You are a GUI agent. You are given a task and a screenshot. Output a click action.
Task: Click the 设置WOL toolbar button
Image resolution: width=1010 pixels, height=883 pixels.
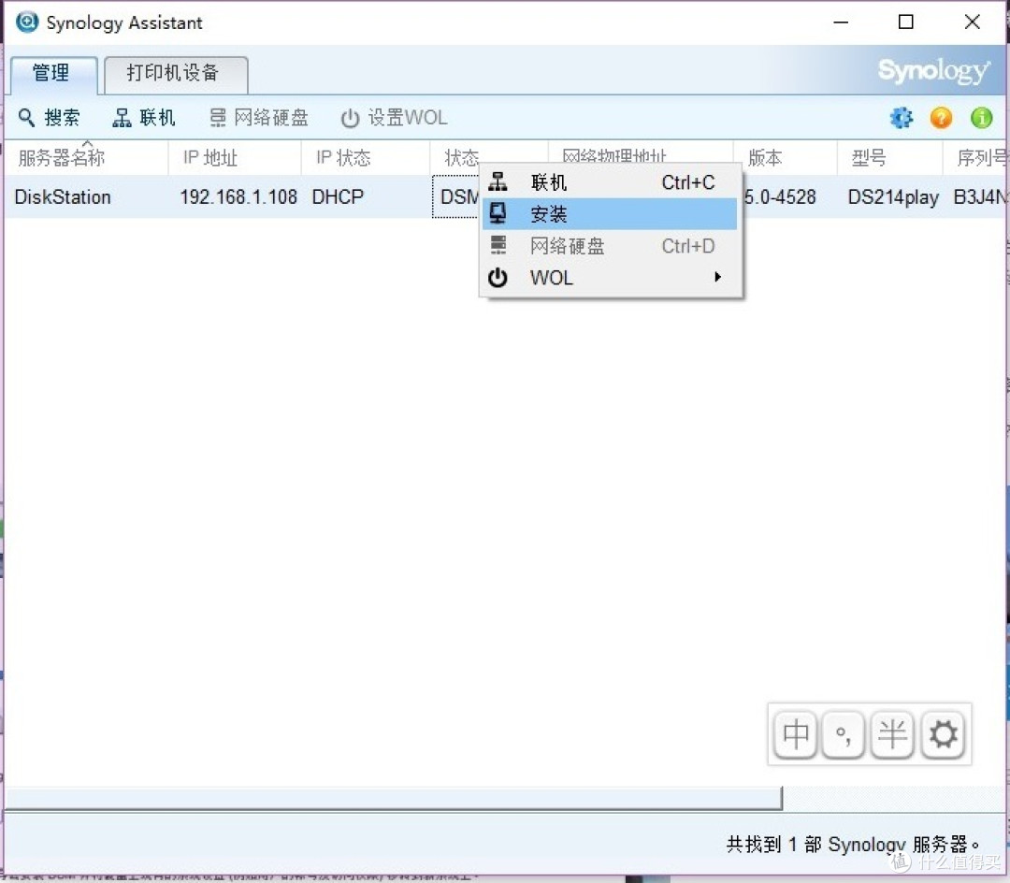394,118
